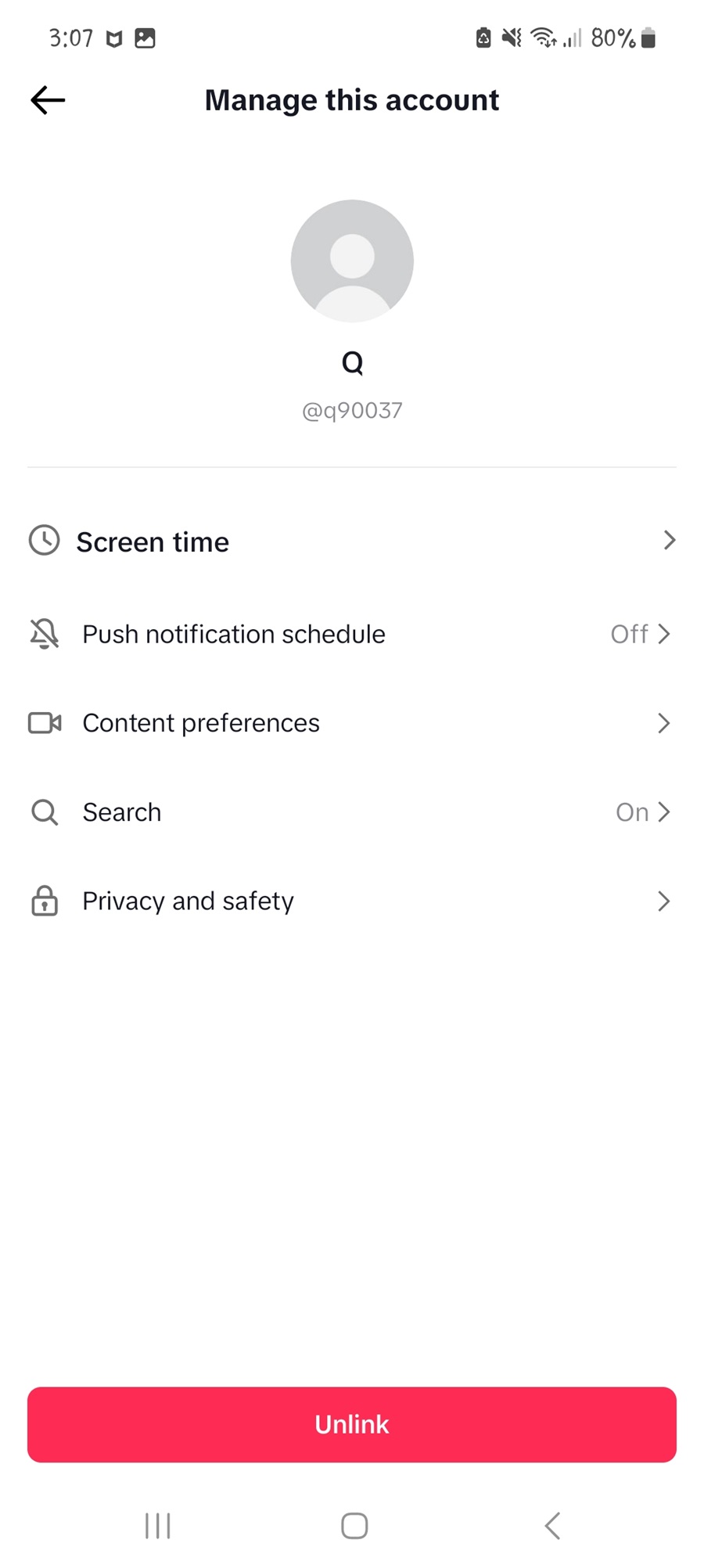The height and width of the screenshot is (1565, 704).
Task: Tap the Android back navigation chevron
Action: pyautogui.click(x=553, y=1526)
